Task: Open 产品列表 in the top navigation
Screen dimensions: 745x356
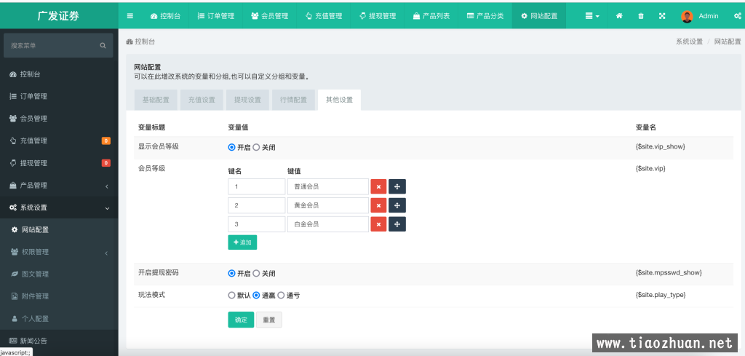Action: (x=431, y=16)
